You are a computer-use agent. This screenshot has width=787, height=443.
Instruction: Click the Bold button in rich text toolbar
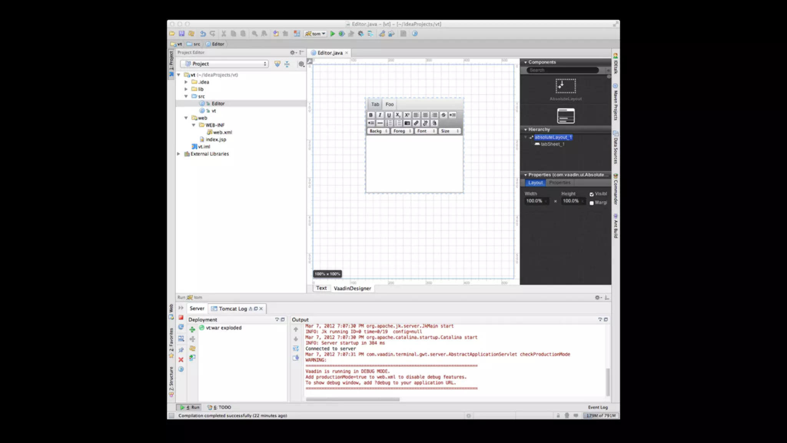pyautogui.click(x=371, y=115)
